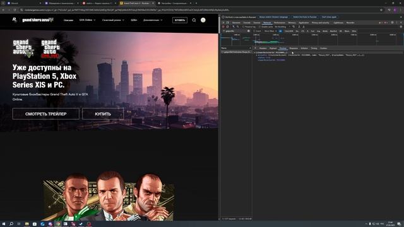Switch to the Console panel

pyautogui.click(x=247, y=23)
